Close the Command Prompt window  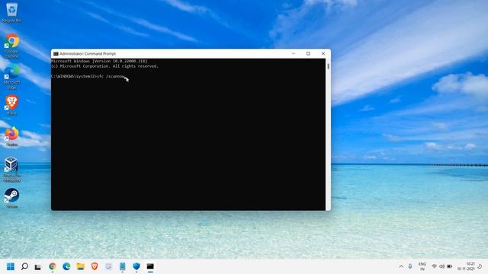coord(323,53)
